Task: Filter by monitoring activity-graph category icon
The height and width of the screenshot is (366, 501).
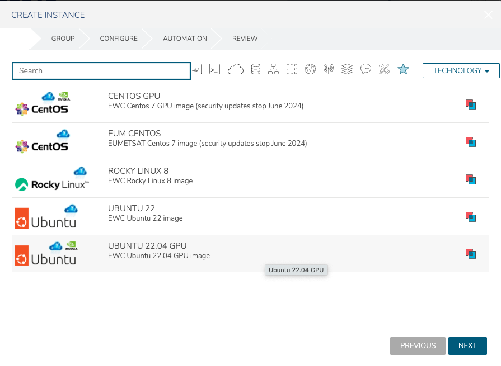Action: 196,69
